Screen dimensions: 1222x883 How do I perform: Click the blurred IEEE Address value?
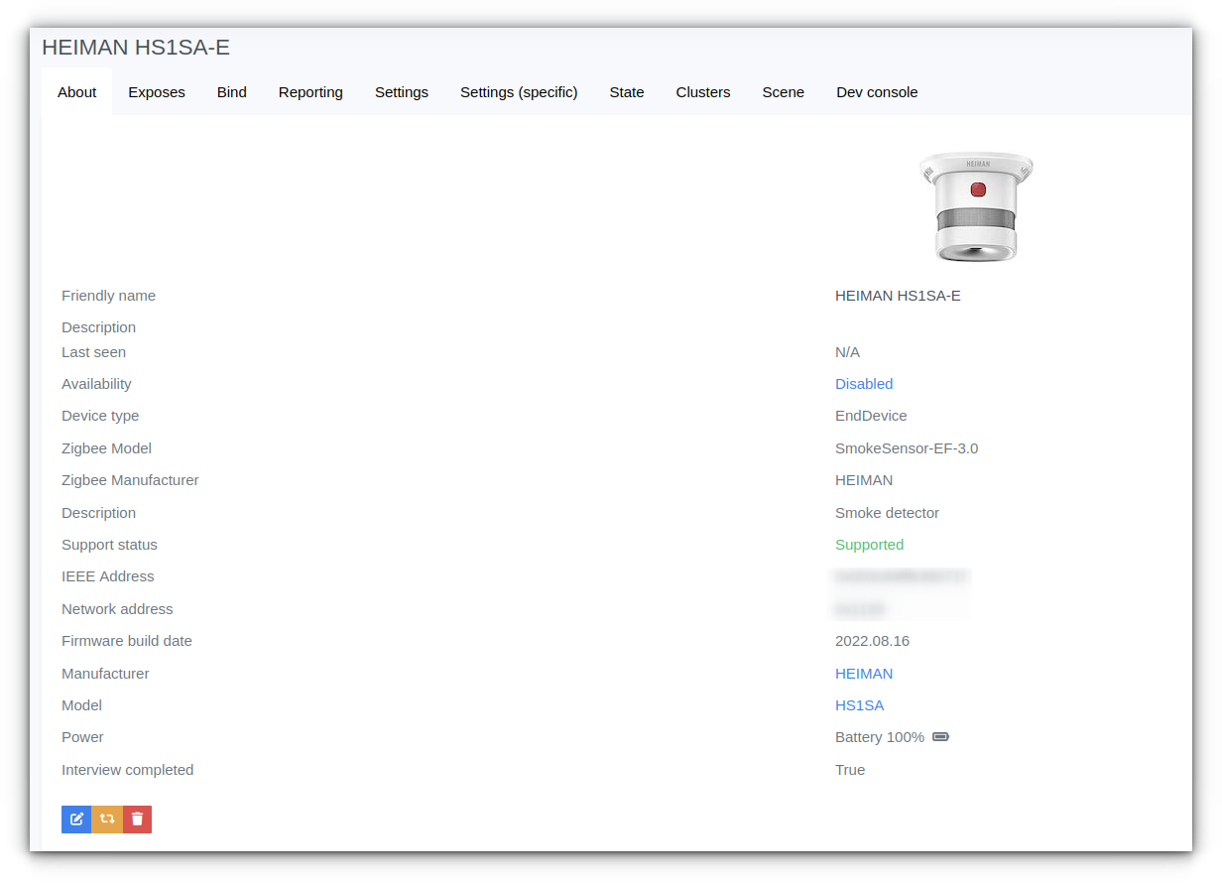(901, 576)
